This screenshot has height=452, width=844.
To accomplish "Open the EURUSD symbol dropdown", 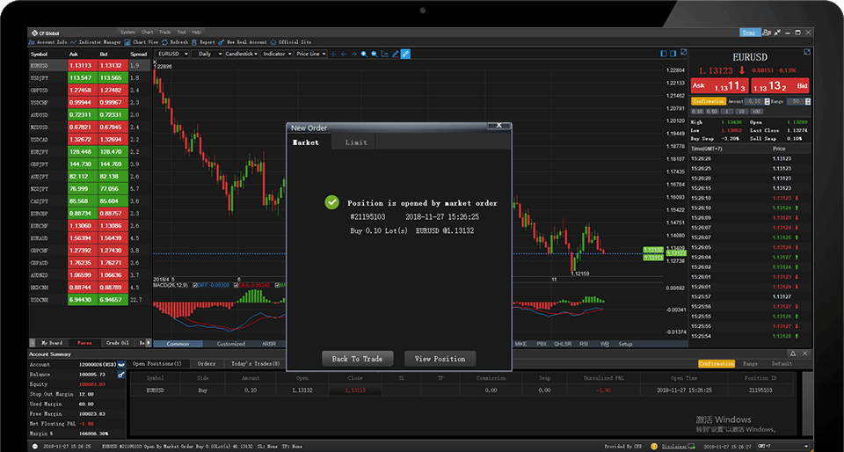I will (x=173, y=54).
